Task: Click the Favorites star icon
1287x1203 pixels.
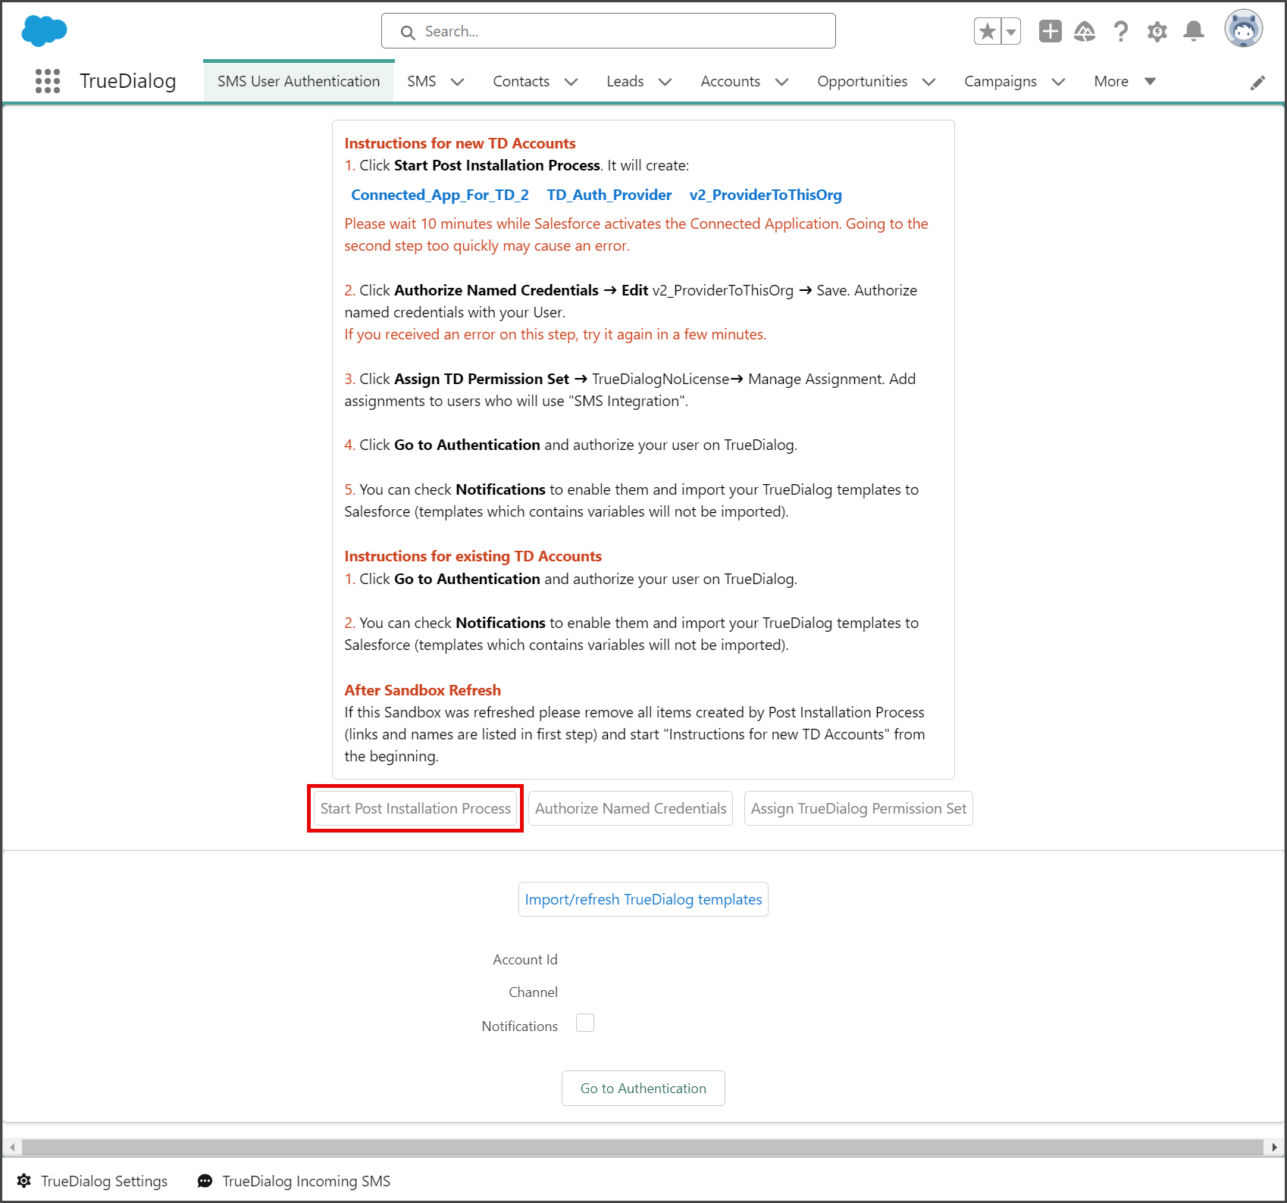Action: [x=988, y=31]
